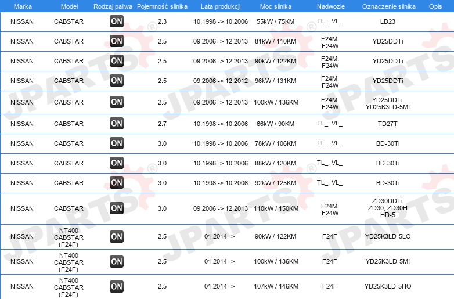This screenshot has height=299, width=454.
Task: Select the 'F24M, F24W' body cell in the 110kW row
Action: [330, 210]
